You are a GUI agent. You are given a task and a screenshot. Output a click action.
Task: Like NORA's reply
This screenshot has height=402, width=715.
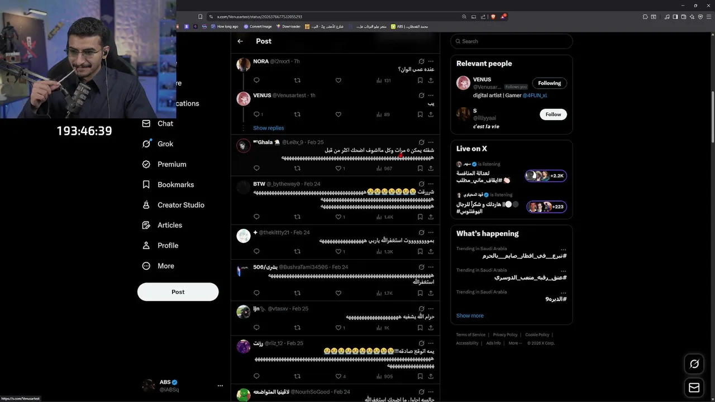(x=338, y=80)
